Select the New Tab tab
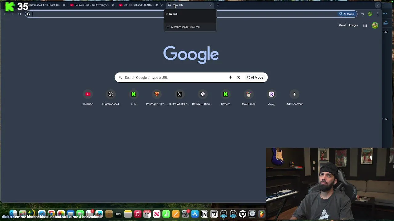 [x=189, y=5]
